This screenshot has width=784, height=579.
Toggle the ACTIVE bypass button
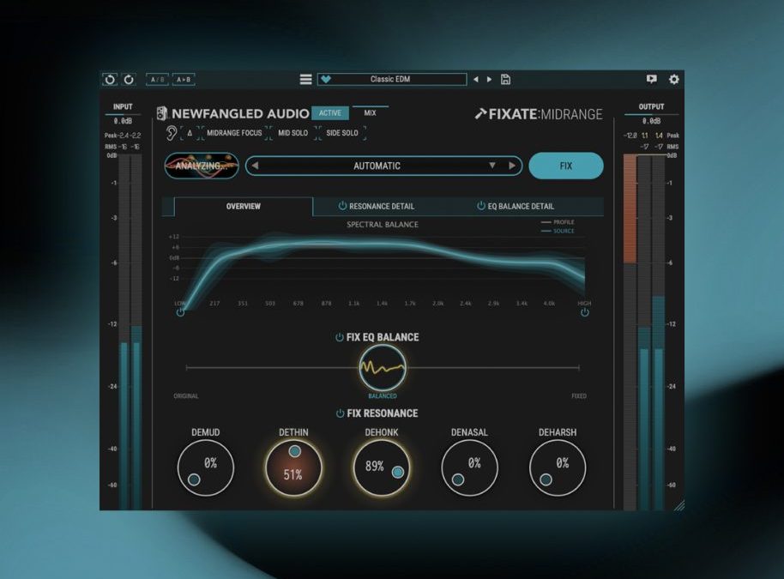330,113
